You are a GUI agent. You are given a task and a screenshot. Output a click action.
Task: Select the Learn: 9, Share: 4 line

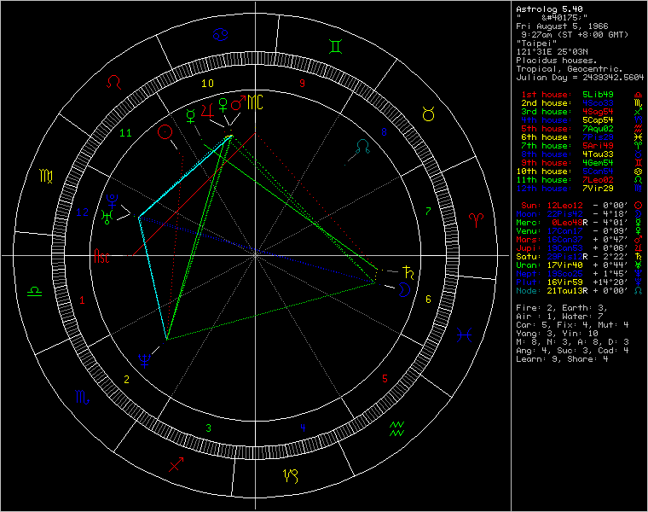562,359
